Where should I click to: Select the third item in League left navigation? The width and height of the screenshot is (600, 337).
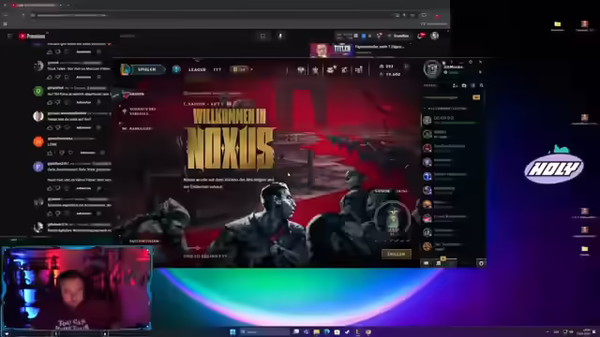[137, 129]
